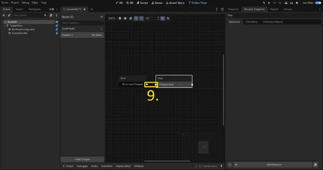
Task: Click the instantiate child scene link icon
Action: tap(9, 15)
